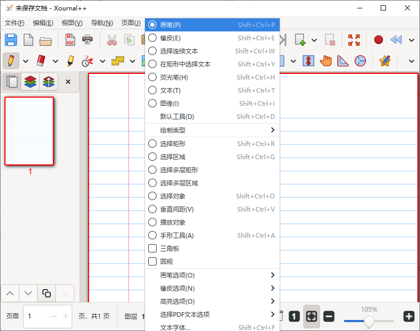The image size is (420, 331).
Task: Select the Pen tool in the toolbar
Action: [11, 61]
